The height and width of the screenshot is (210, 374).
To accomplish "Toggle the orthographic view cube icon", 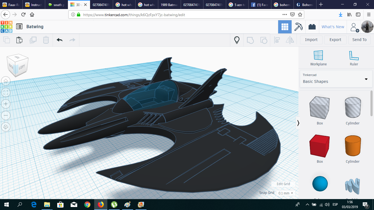I will pos(6,127).
